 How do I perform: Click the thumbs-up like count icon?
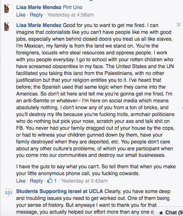[x=50, y=180]
